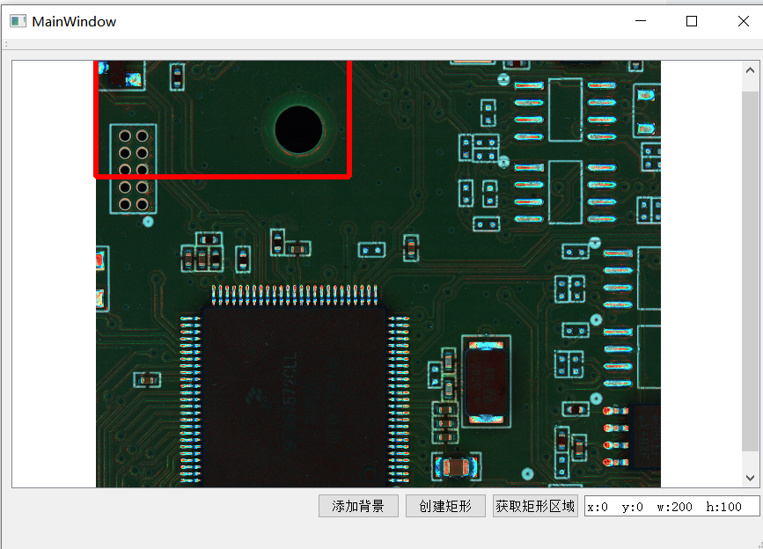Image resolution: width=763 pixels, height=549 pixels.
Task: Click the maximize button
Action: click(x=692, y=20)
